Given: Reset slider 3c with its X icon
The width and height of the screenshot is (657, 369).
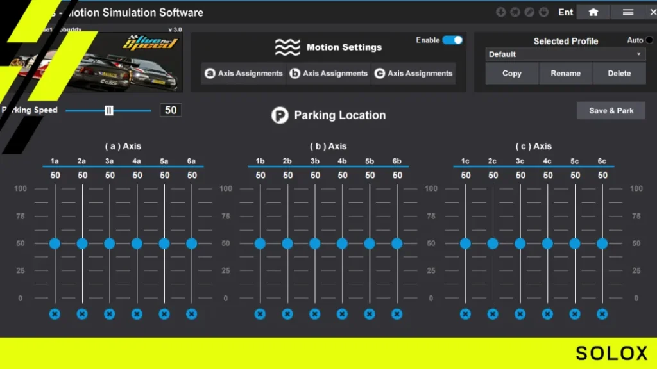Looking at the screenshot, I should pos(520,314).
